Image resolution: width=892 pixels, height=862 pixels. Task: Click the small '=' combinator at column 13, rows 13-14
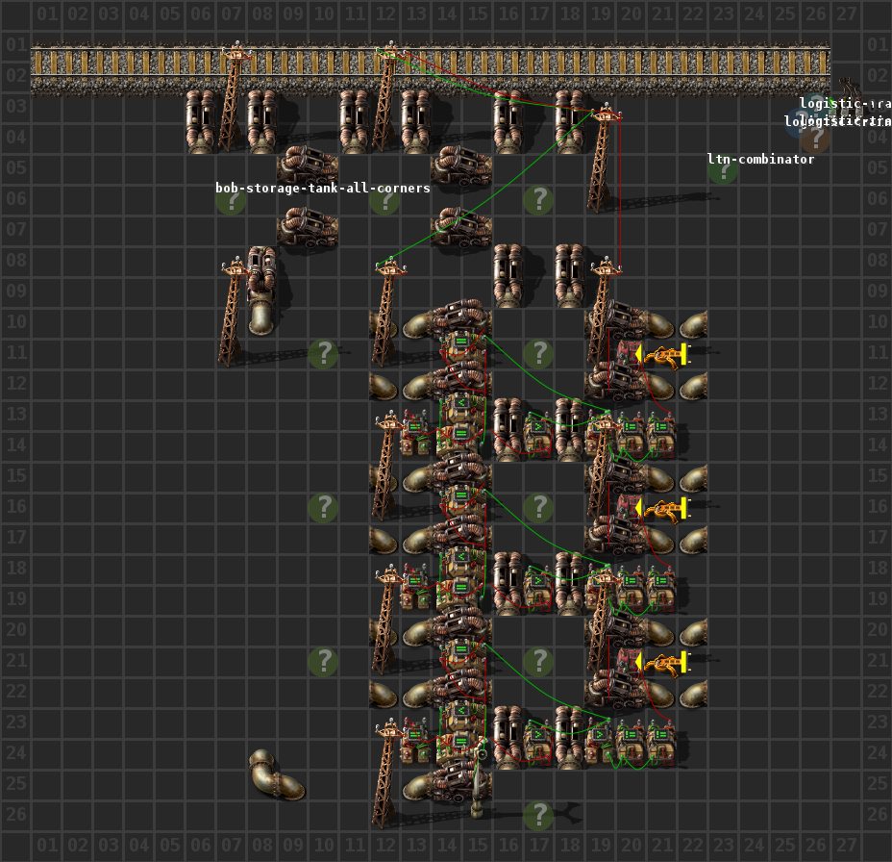pyautogui.click(x=415, y=433)
